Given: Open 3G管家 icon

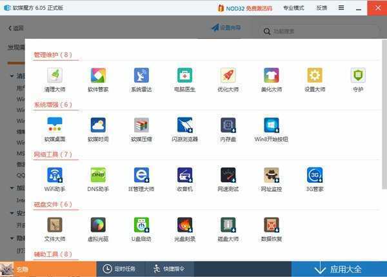Looking at the screenshot, I should [x=315, y=175].
